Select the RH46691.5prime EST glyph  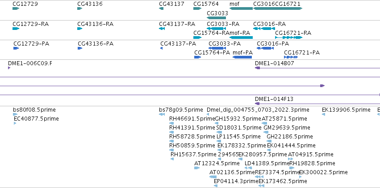[x=171, y=123]
